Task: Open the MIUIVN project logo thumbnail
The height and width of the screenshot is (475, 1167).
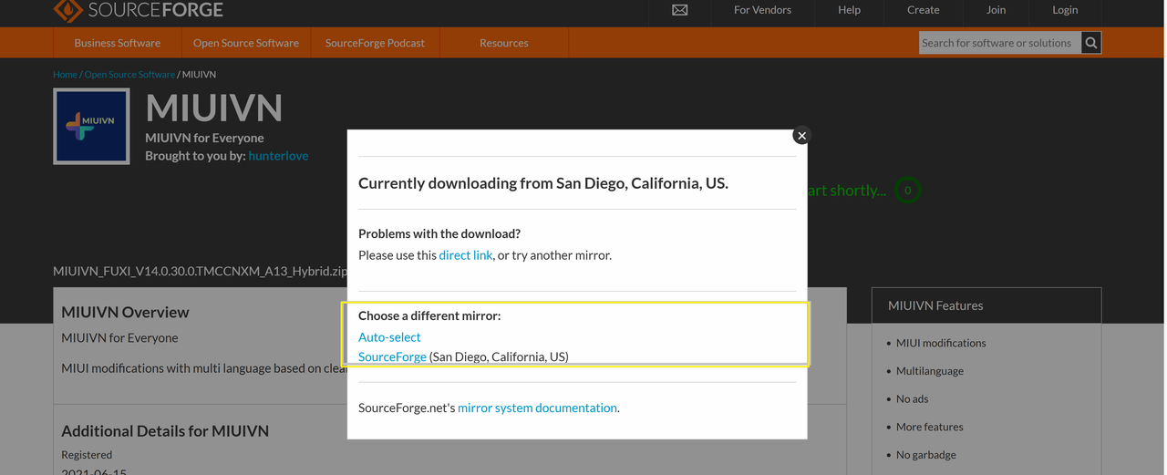Action: point(91,126)
